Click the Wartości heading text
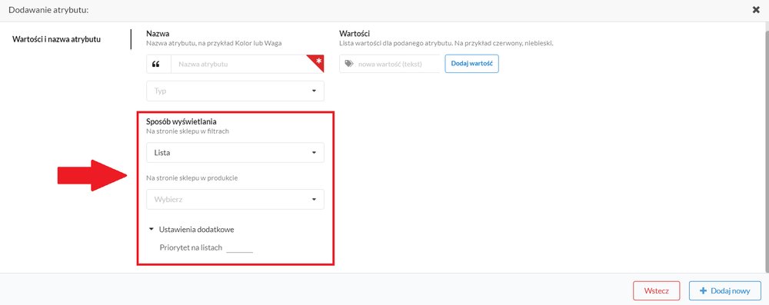 point(355,33)
